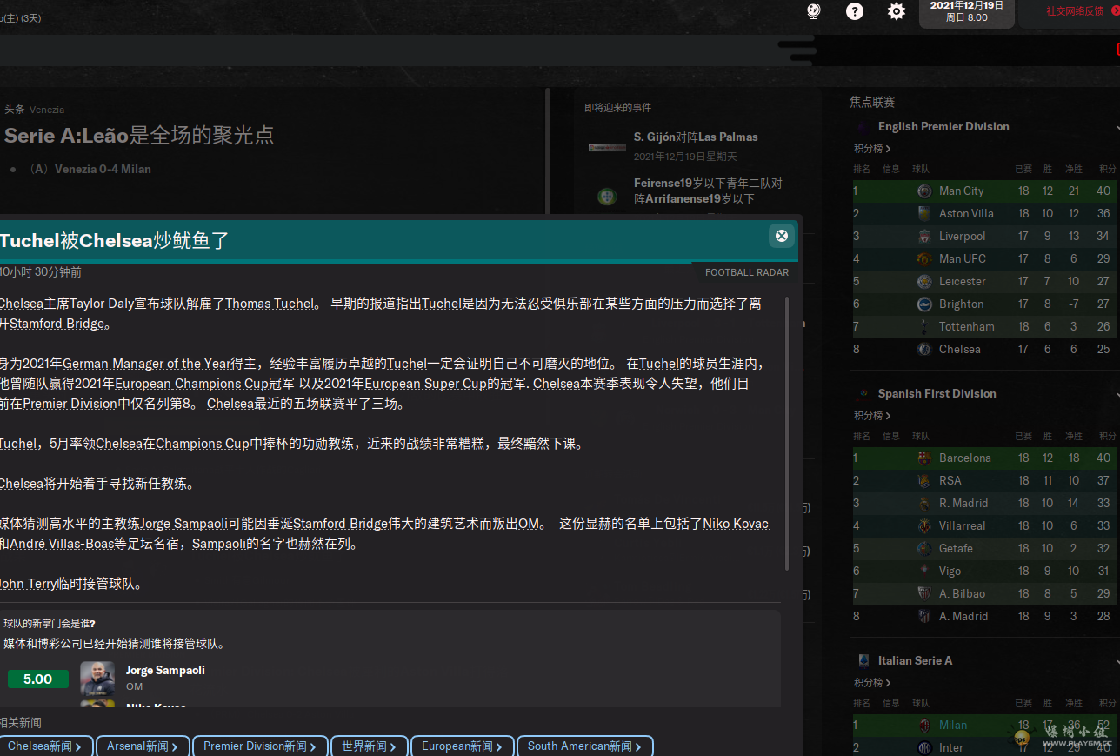Click the Man UFC club badge
The height and width of the screenshot is (756, 1120).
(924, 258)
